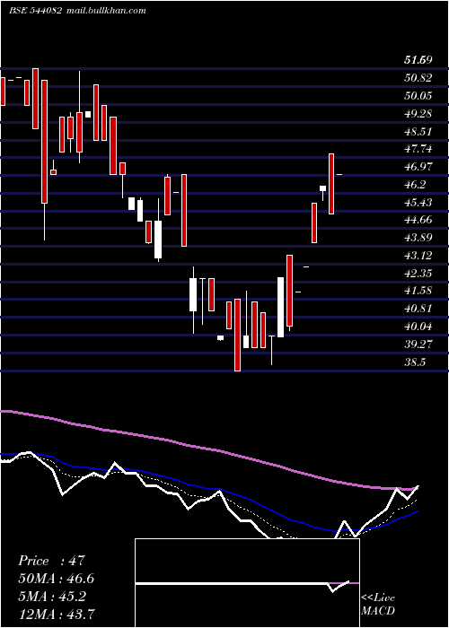Click the 42.35 price axis value
The image size is (449, 628).
click(418, 273)
